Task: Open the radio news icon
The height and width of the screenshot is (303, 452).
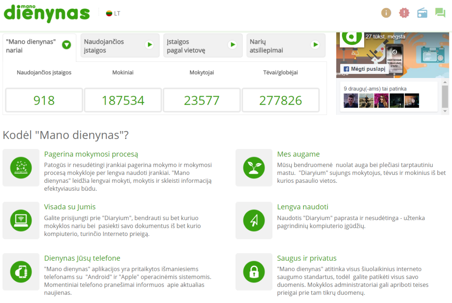Action: [x=422, y=13]
